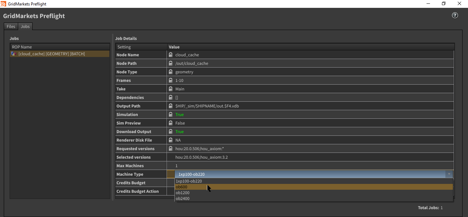
Task: Click the lock icon in the Dependencies row
Action: coord(171,97)
